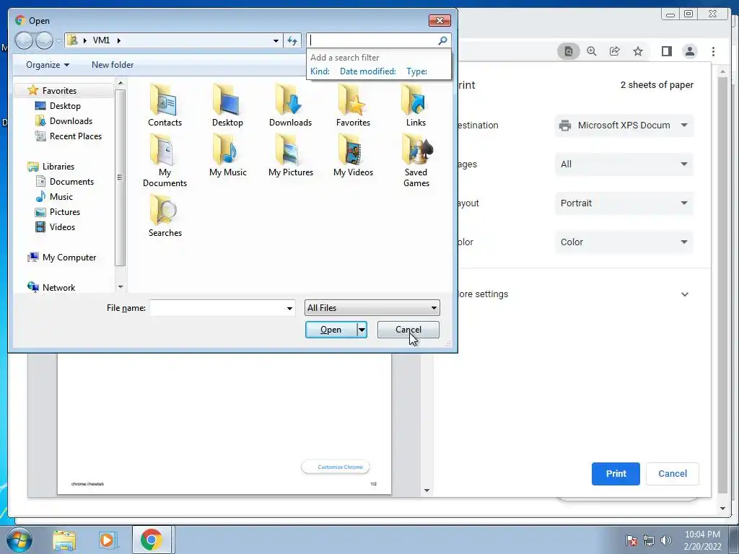The height and width of the screenshot is (554, 739).
Task: Select the Saved Games folder icon
Action: [416, 150]
